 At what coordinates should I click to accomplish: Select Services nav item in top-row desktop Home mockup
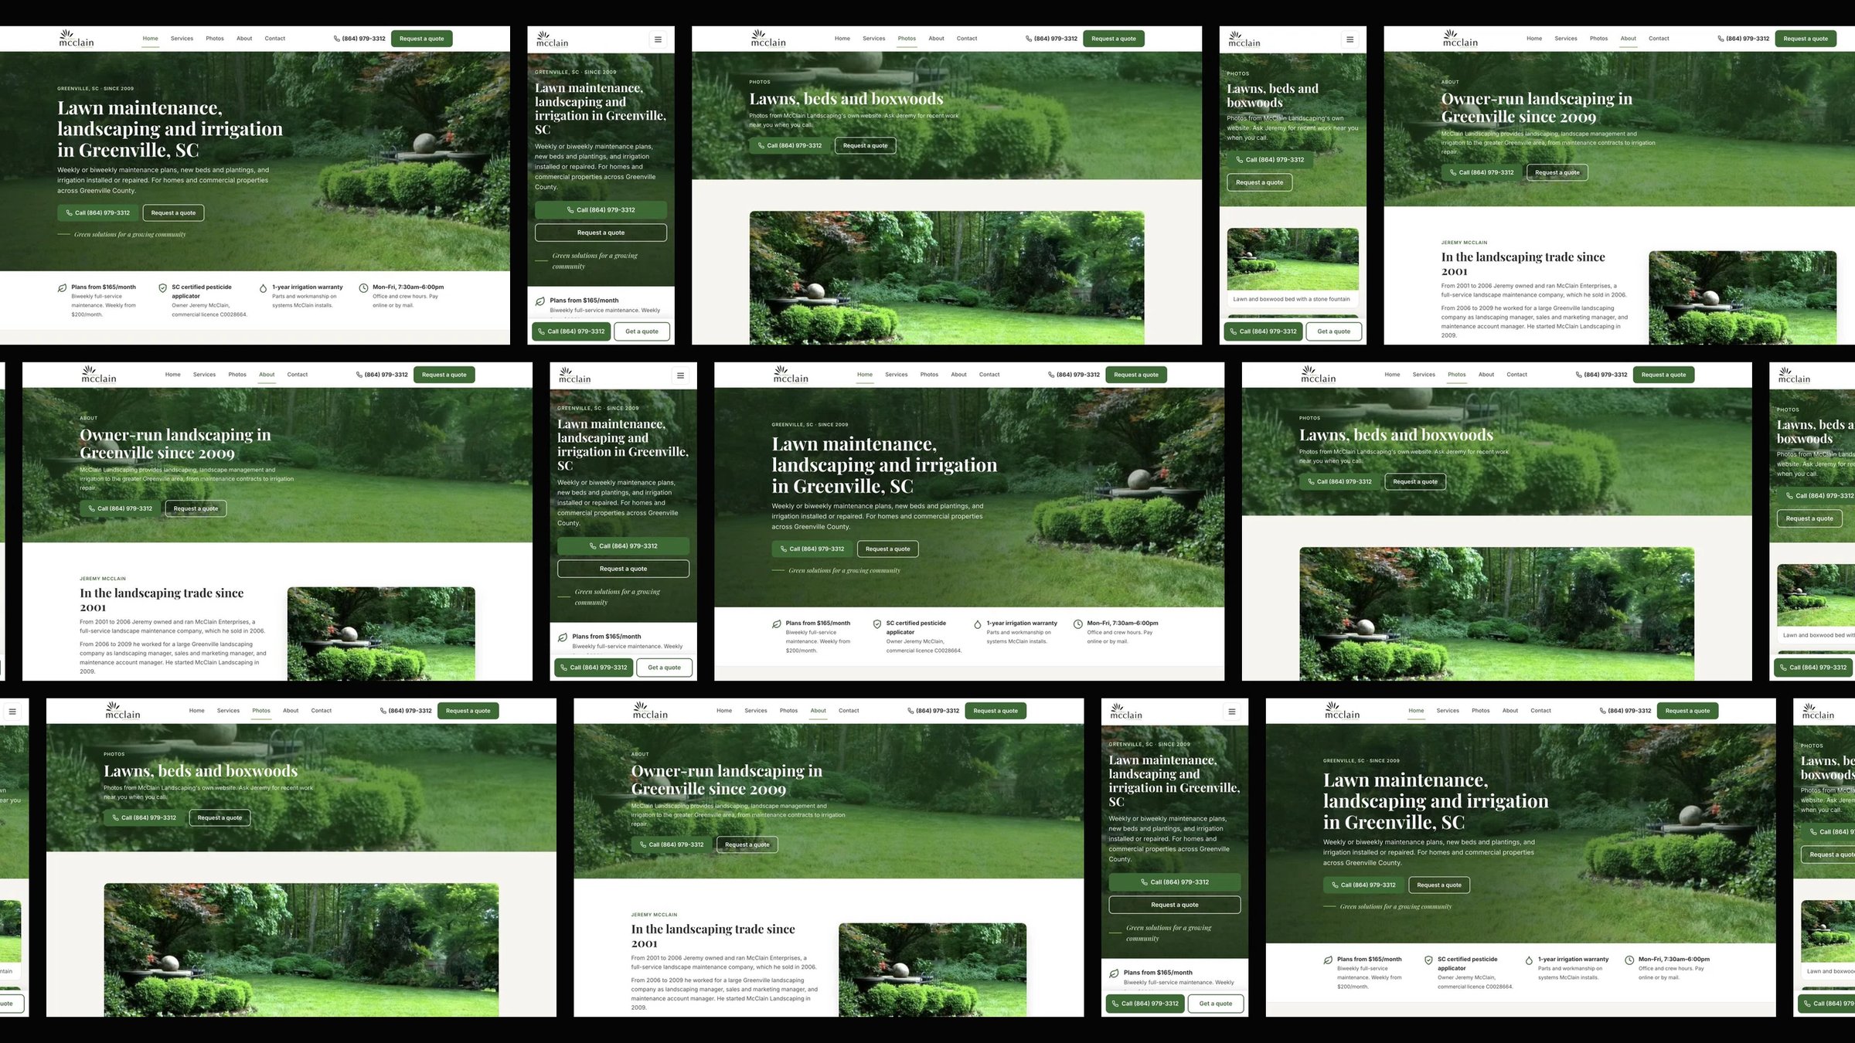coord(182,39)
